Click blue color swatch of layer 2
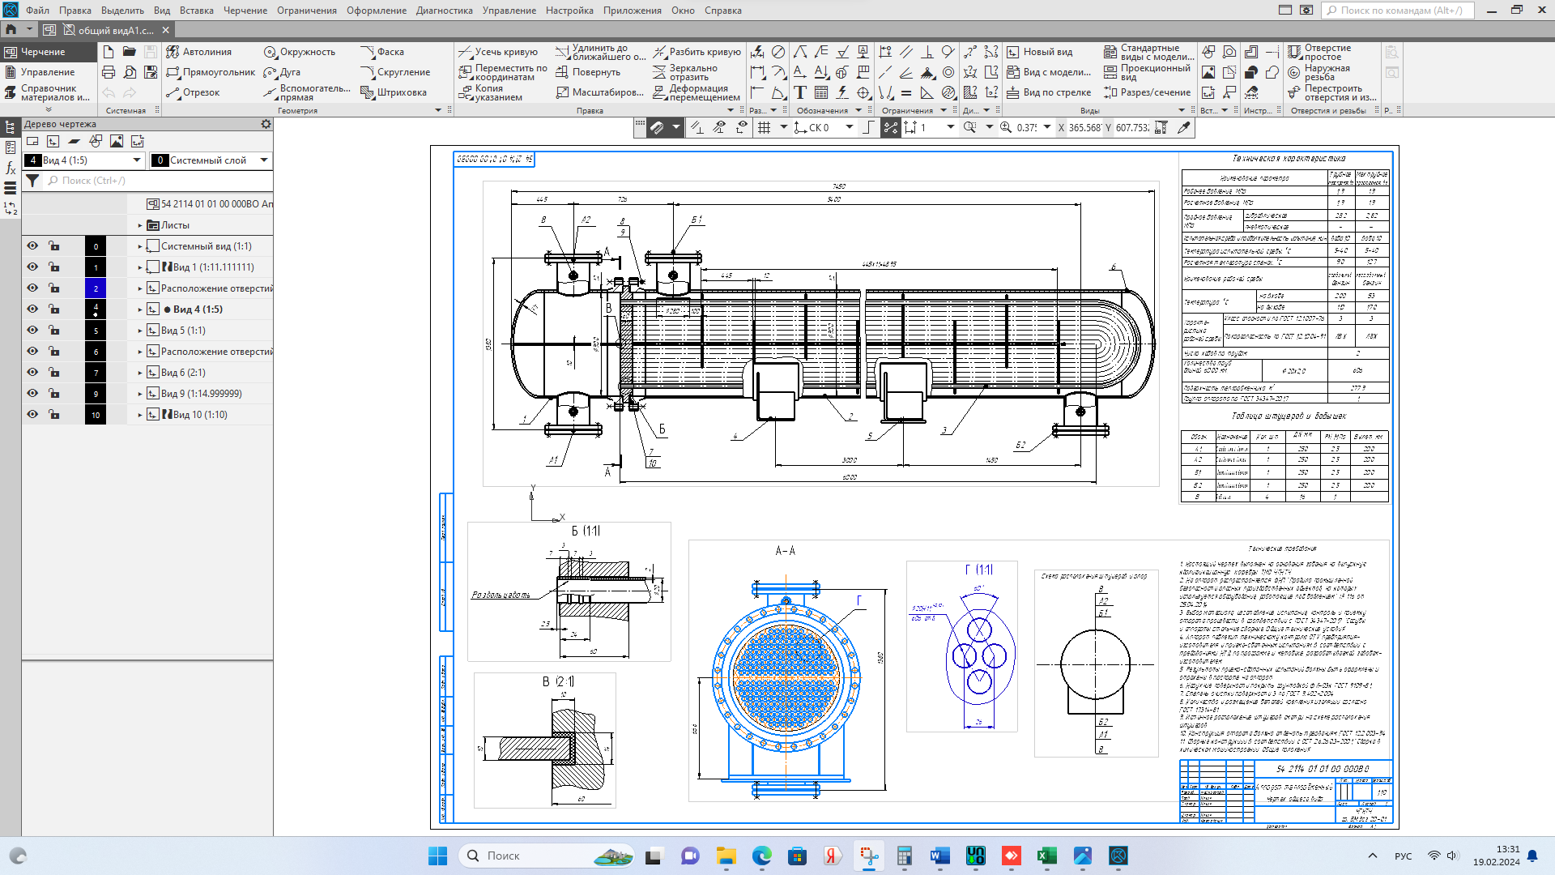The image size is (1555, 875). [x=96, y=288]
